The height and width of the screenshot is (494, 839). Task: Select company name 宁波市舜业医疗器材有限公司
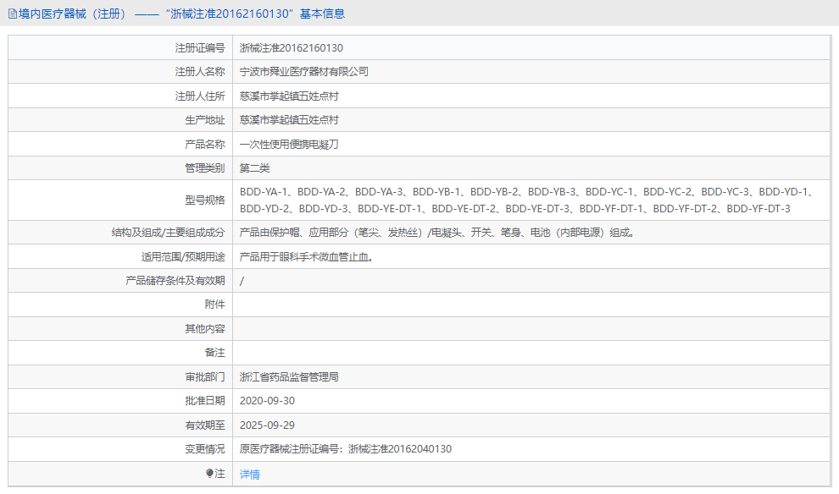(x=304, y=72)
